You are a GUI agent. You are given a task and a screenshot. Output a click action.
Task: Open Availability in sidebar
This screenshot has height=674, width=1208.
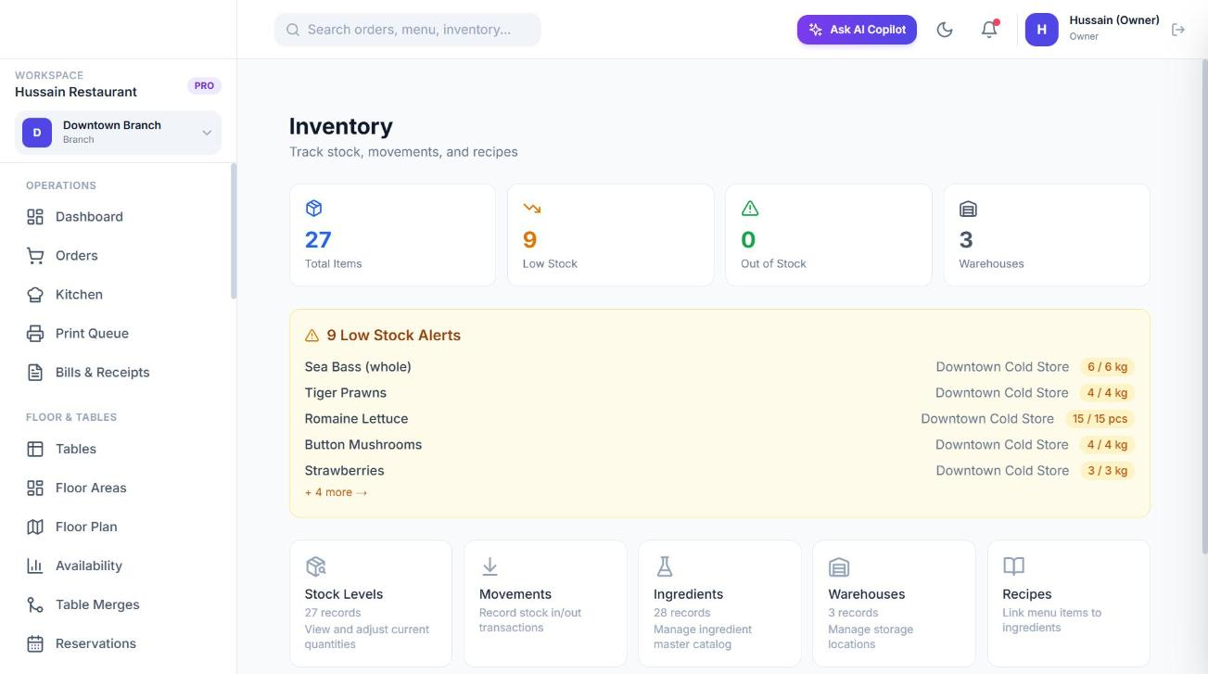coord(119,566)
